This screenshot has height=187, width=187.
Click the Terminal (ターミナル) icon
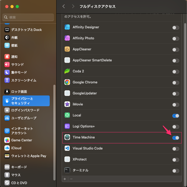pos(67,170)
